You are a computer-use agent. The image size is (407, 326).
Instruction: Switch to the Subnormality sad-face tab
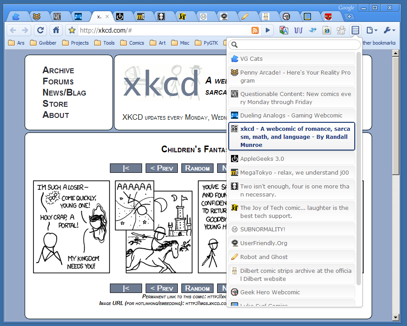point(203,17)
